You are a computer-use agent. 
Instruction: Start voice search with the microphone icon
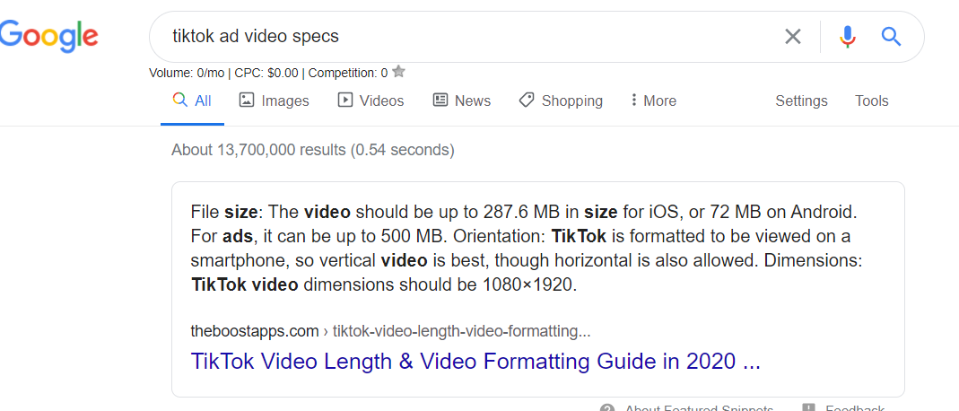pyautogui.click(x=847, y=36)
